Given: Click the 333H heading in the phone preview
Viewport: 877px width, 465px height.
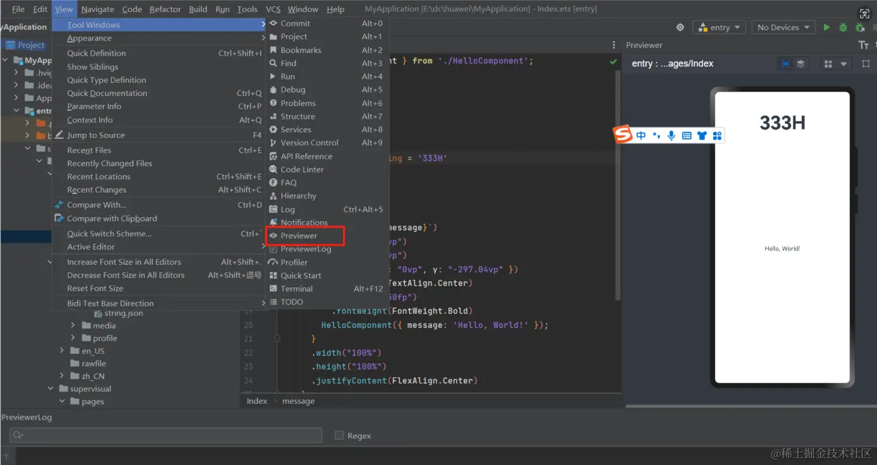Looking at the screenshot, I should click(783, 123).
